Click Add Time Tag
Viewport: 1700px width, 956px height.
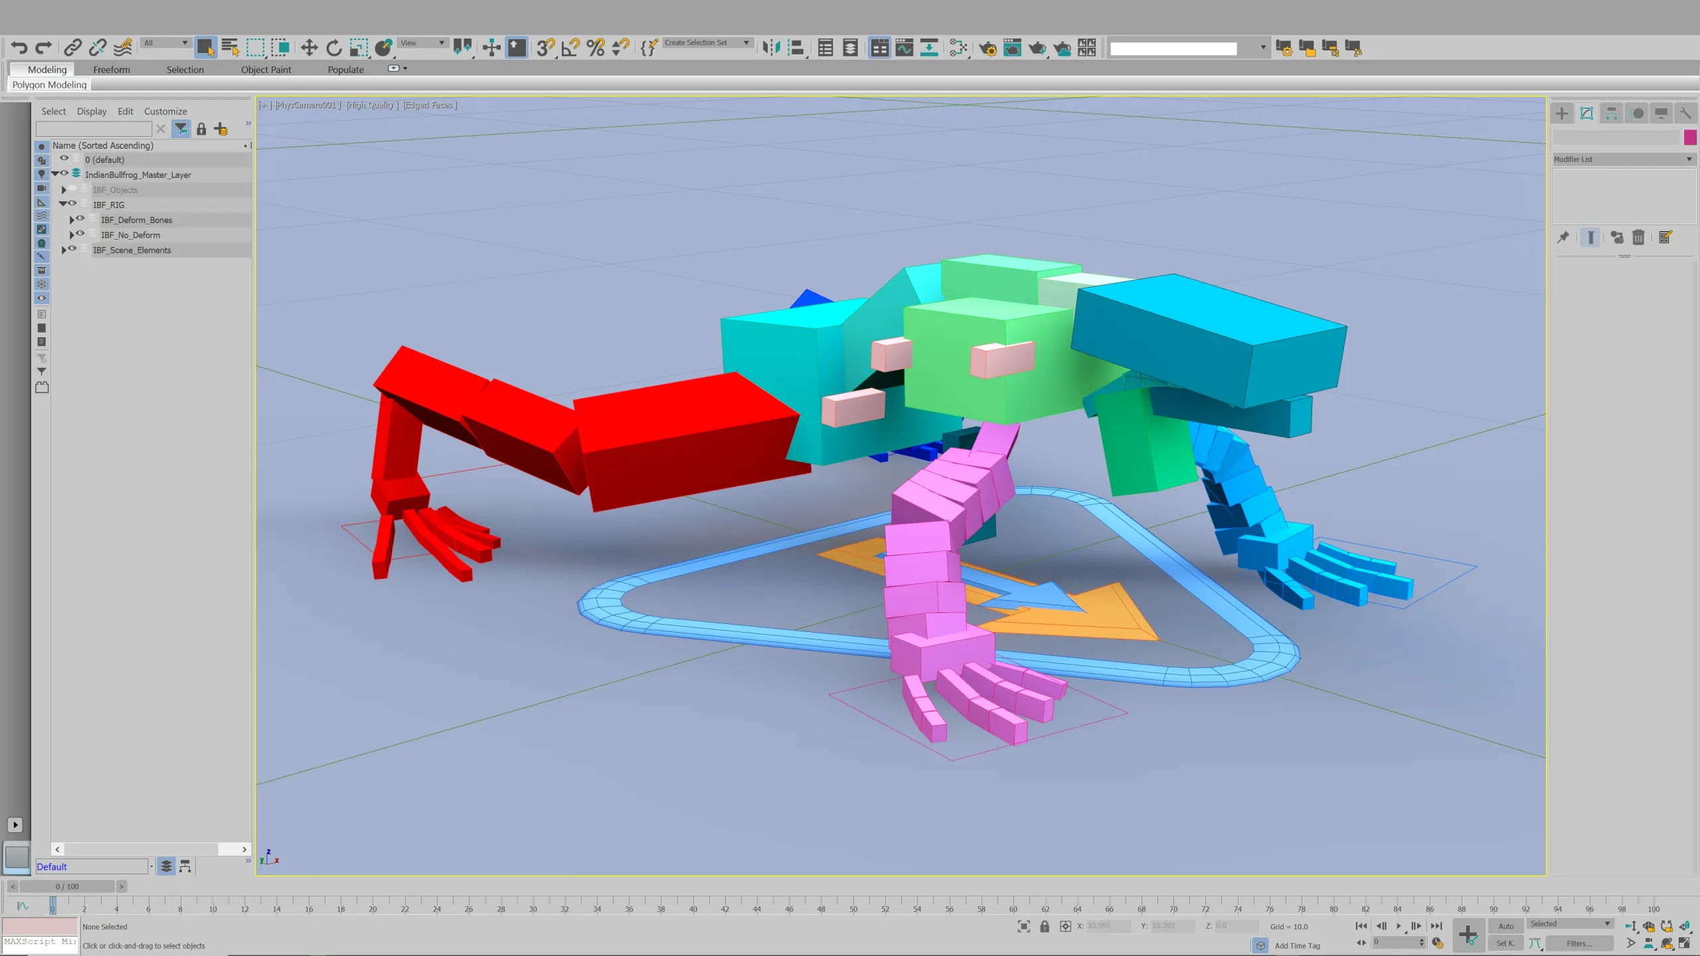pos(1297,946)
